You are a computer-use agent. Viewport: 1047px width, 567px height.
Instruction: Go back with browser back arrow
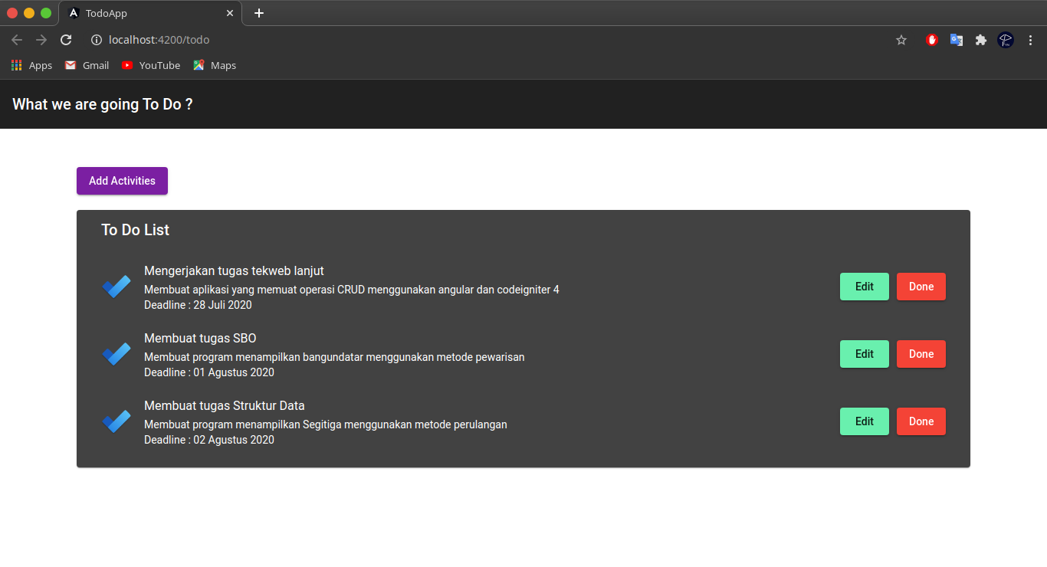point(17,40)
